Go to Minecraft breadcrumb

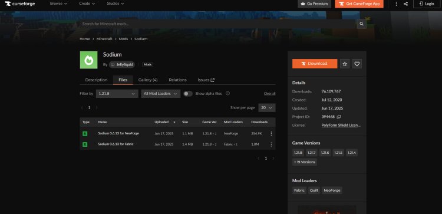(x=104, y=39)
